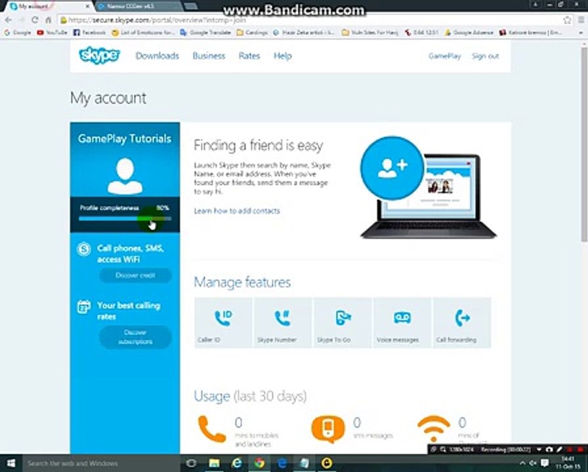Click Sign out link
Viewport: 588px width, 472px height.
(485, 56)
